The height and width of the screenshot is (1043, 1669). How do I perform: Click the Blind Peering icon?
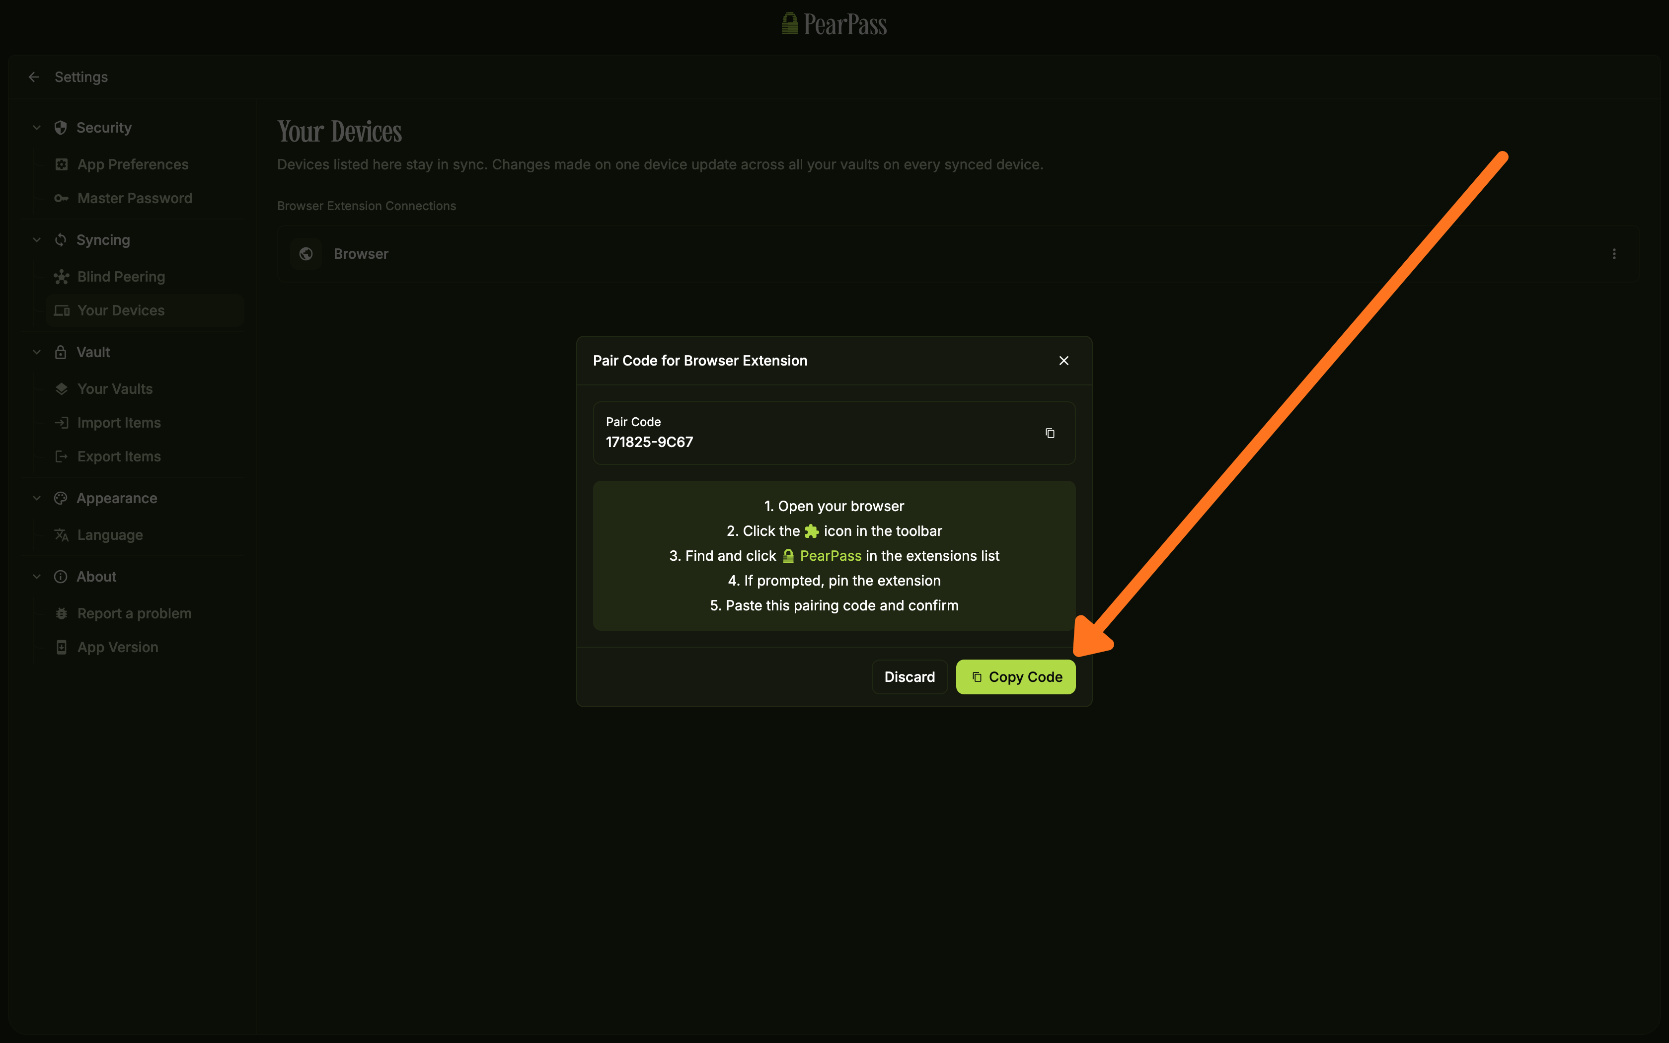click(x=62, y=277)
